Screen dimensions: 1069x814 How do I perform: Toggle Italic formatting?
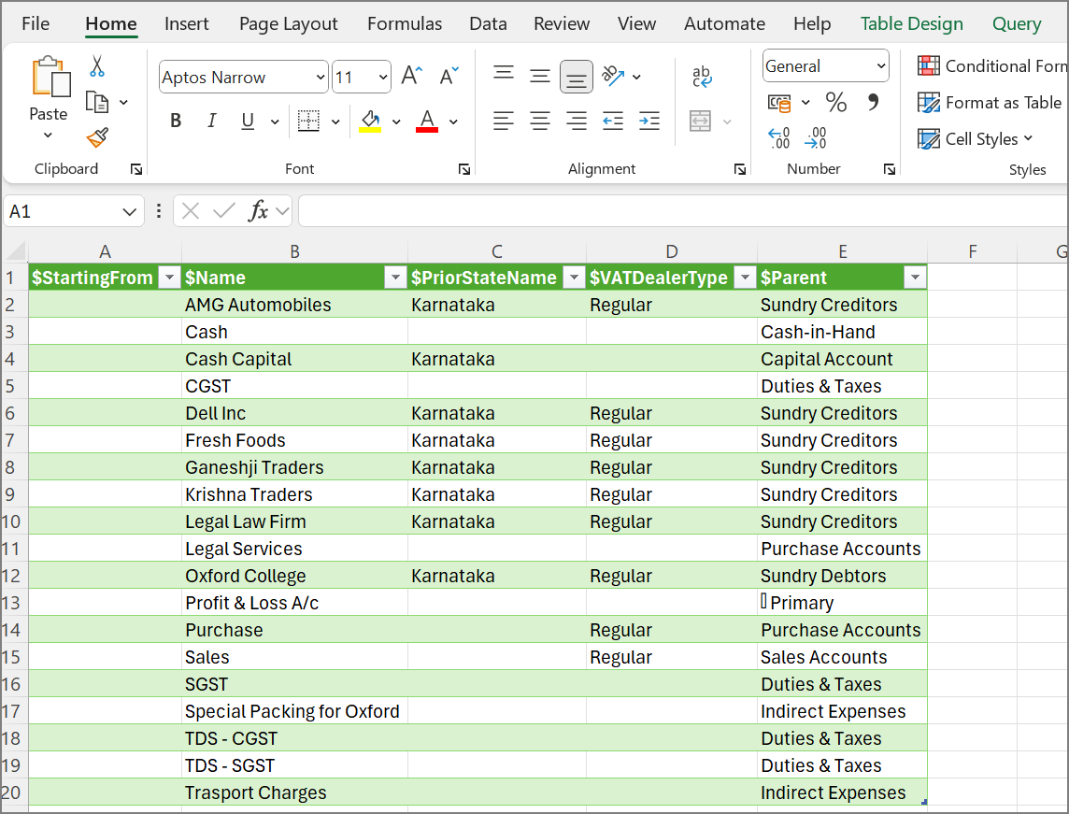point(211,121)
